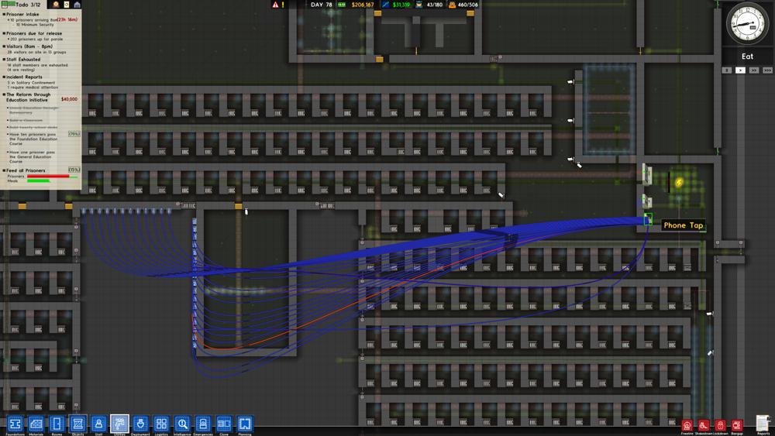
Task: Set game to fast-forward speed
Action: [x=754, y=70]
